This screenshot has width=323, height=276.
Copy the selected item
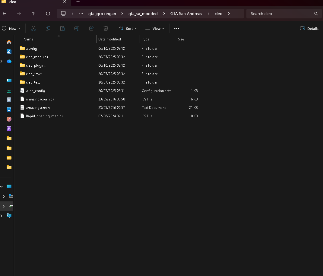48,28
